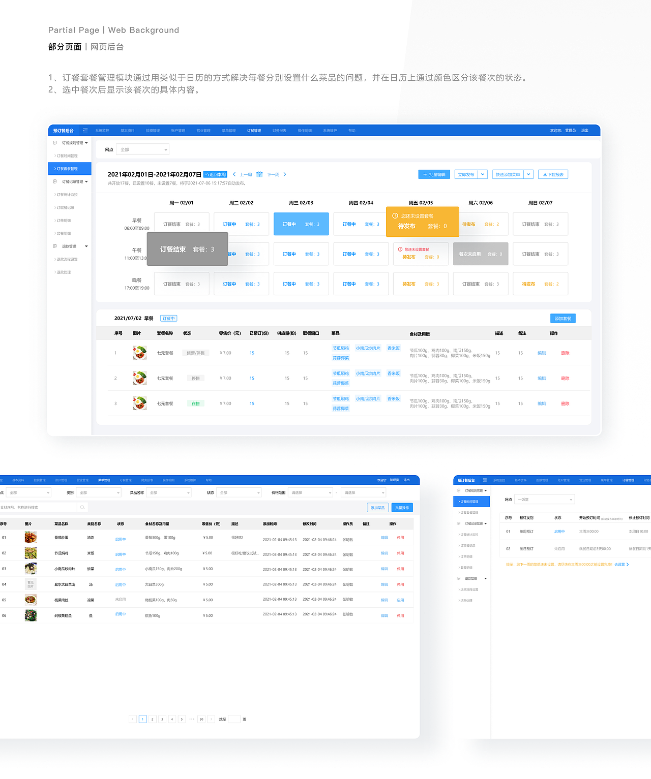The width and height of the screenshot is (651, 779).
Task: Go to page 50 in pagination
Action: [x=201, y=719]
